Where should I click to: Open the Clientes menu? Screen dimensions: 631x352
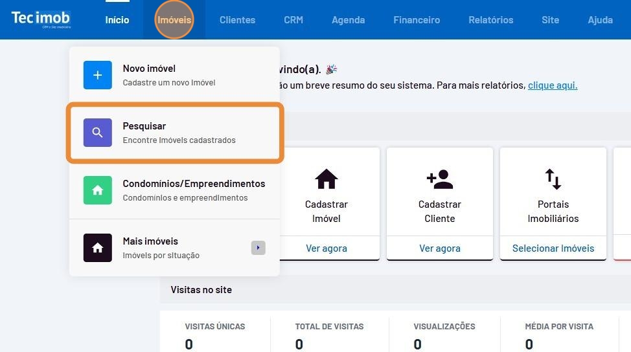pyautogui.click(x=237, y=20)
